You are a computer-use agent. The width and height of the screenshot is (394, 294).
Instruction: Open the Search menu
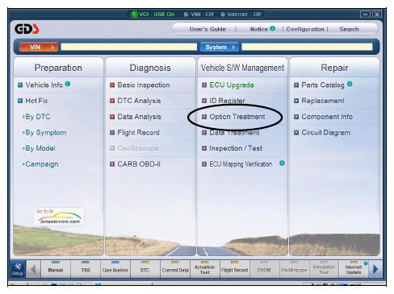click(349, 29)
